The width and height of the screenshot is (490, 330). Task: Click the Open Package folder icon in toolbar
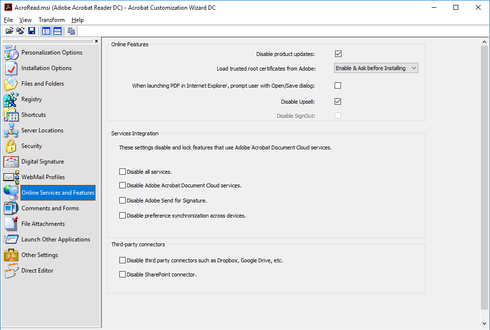(9, 31)
